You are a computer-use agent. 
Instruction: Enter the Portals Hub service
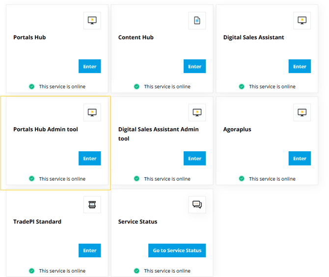point(89,66)
